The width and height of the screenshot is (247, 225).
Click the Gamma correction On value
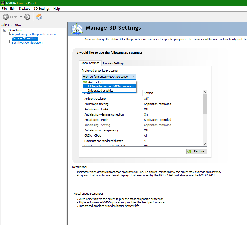click(146, 114)
